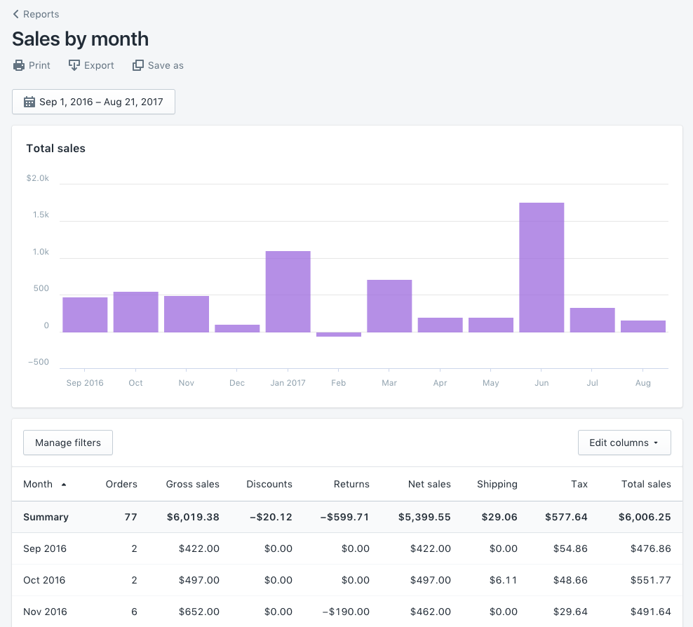693x627 pixels.
Task: Open the date range picker Sep 1 – Aug 21
Action: (93, 101)
